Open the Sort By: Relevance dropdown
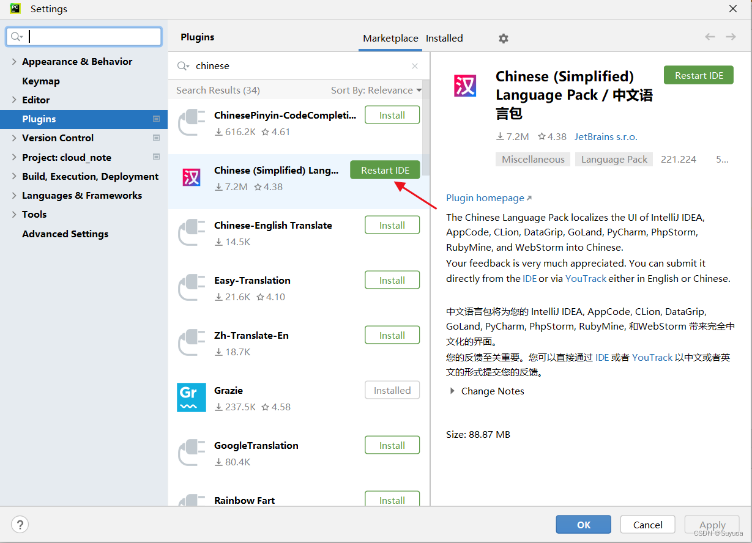 click(x=376, y=90)
